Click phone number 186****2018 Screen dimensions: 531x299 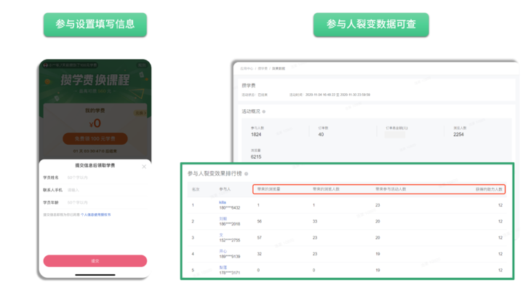(230, 224)
